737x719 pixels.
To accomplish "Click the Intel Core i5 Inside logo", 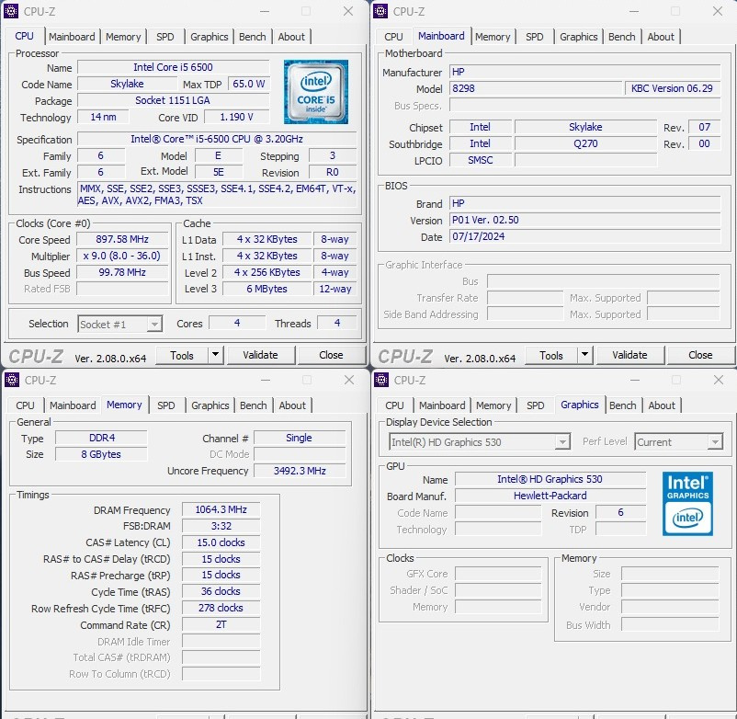I will [315, 92].
